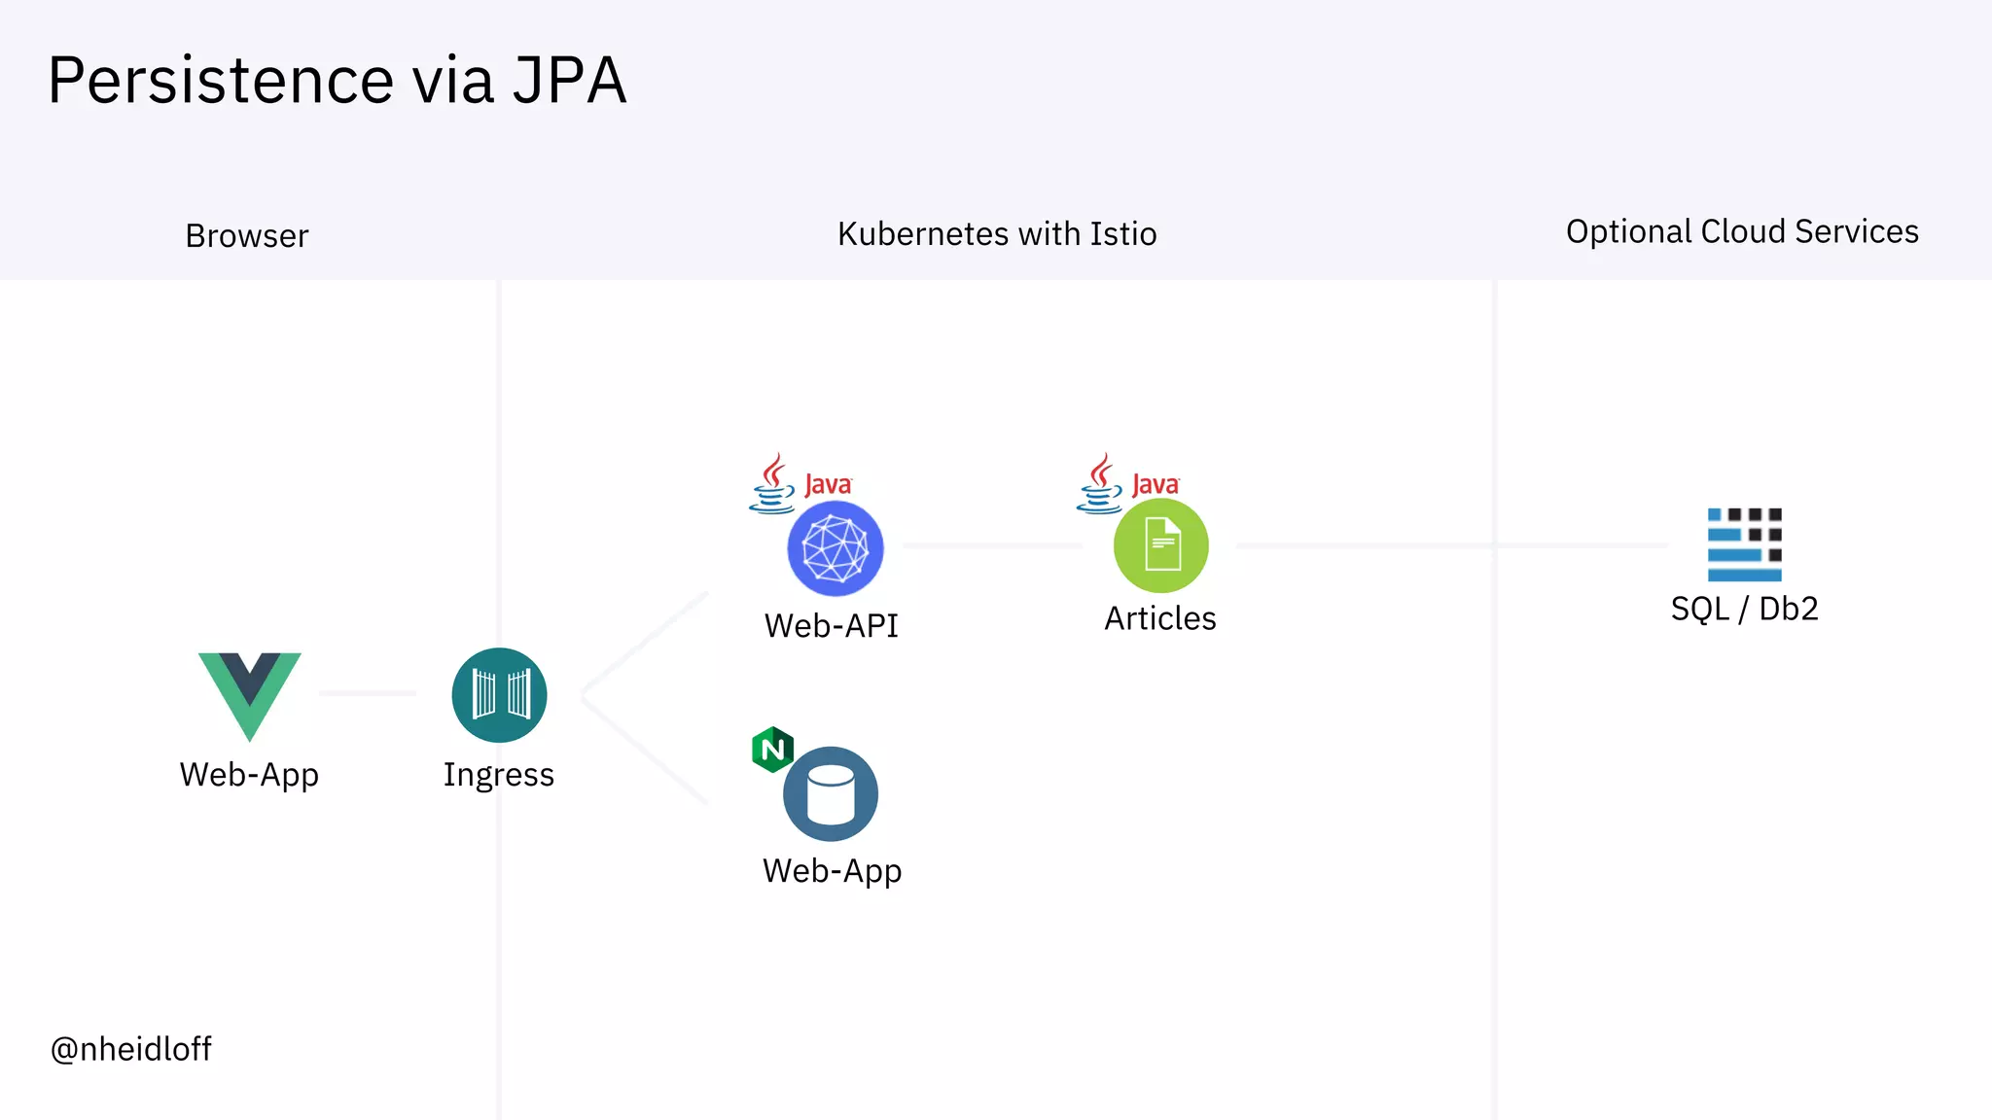Click the Java logo above Articles
The width and height of the screenshot is (1992, 1120).
[1128, 483]
